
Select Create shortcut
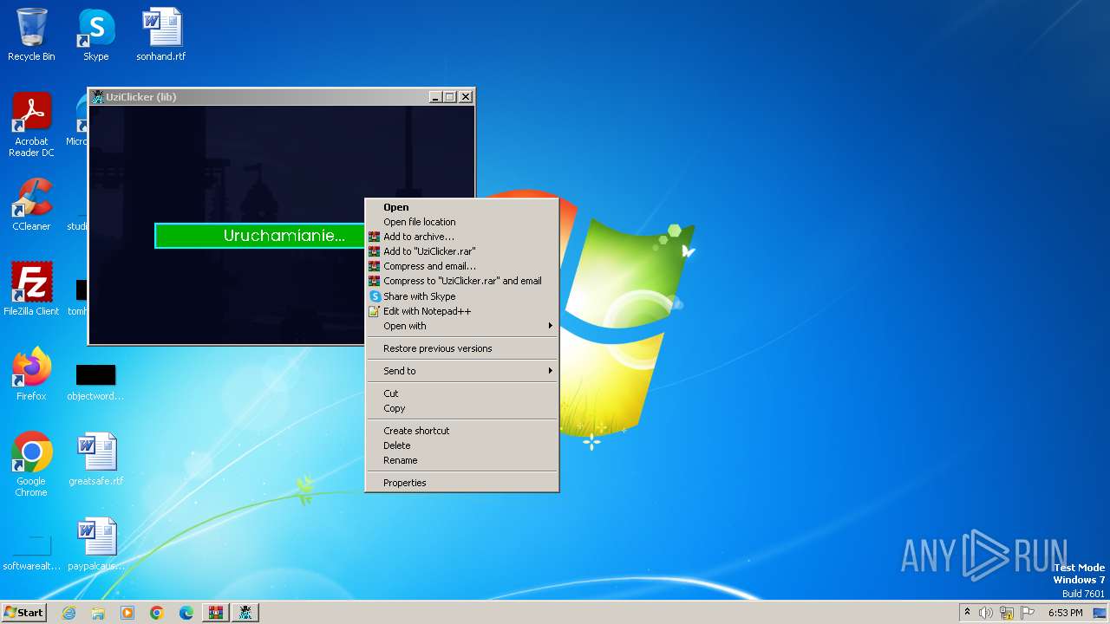point(462,431)
